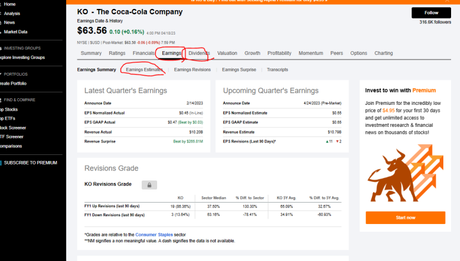Click the Follow button
460x261 pixels.
point(431,13)
